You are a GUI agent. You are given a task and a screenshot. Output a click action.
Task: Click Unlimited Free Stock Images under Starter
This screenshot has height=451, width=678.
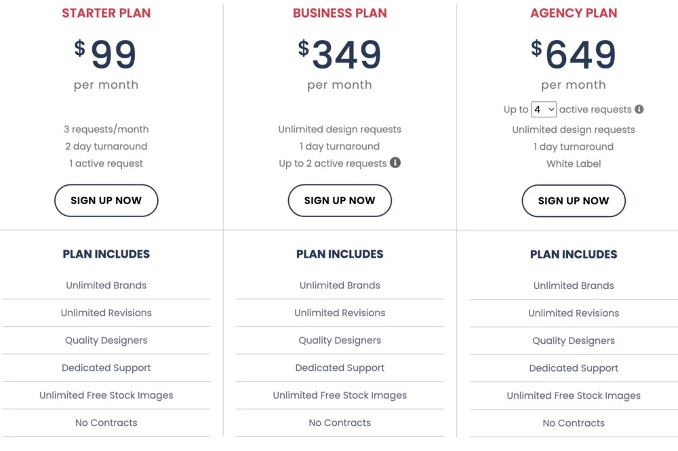pos(106,395)
